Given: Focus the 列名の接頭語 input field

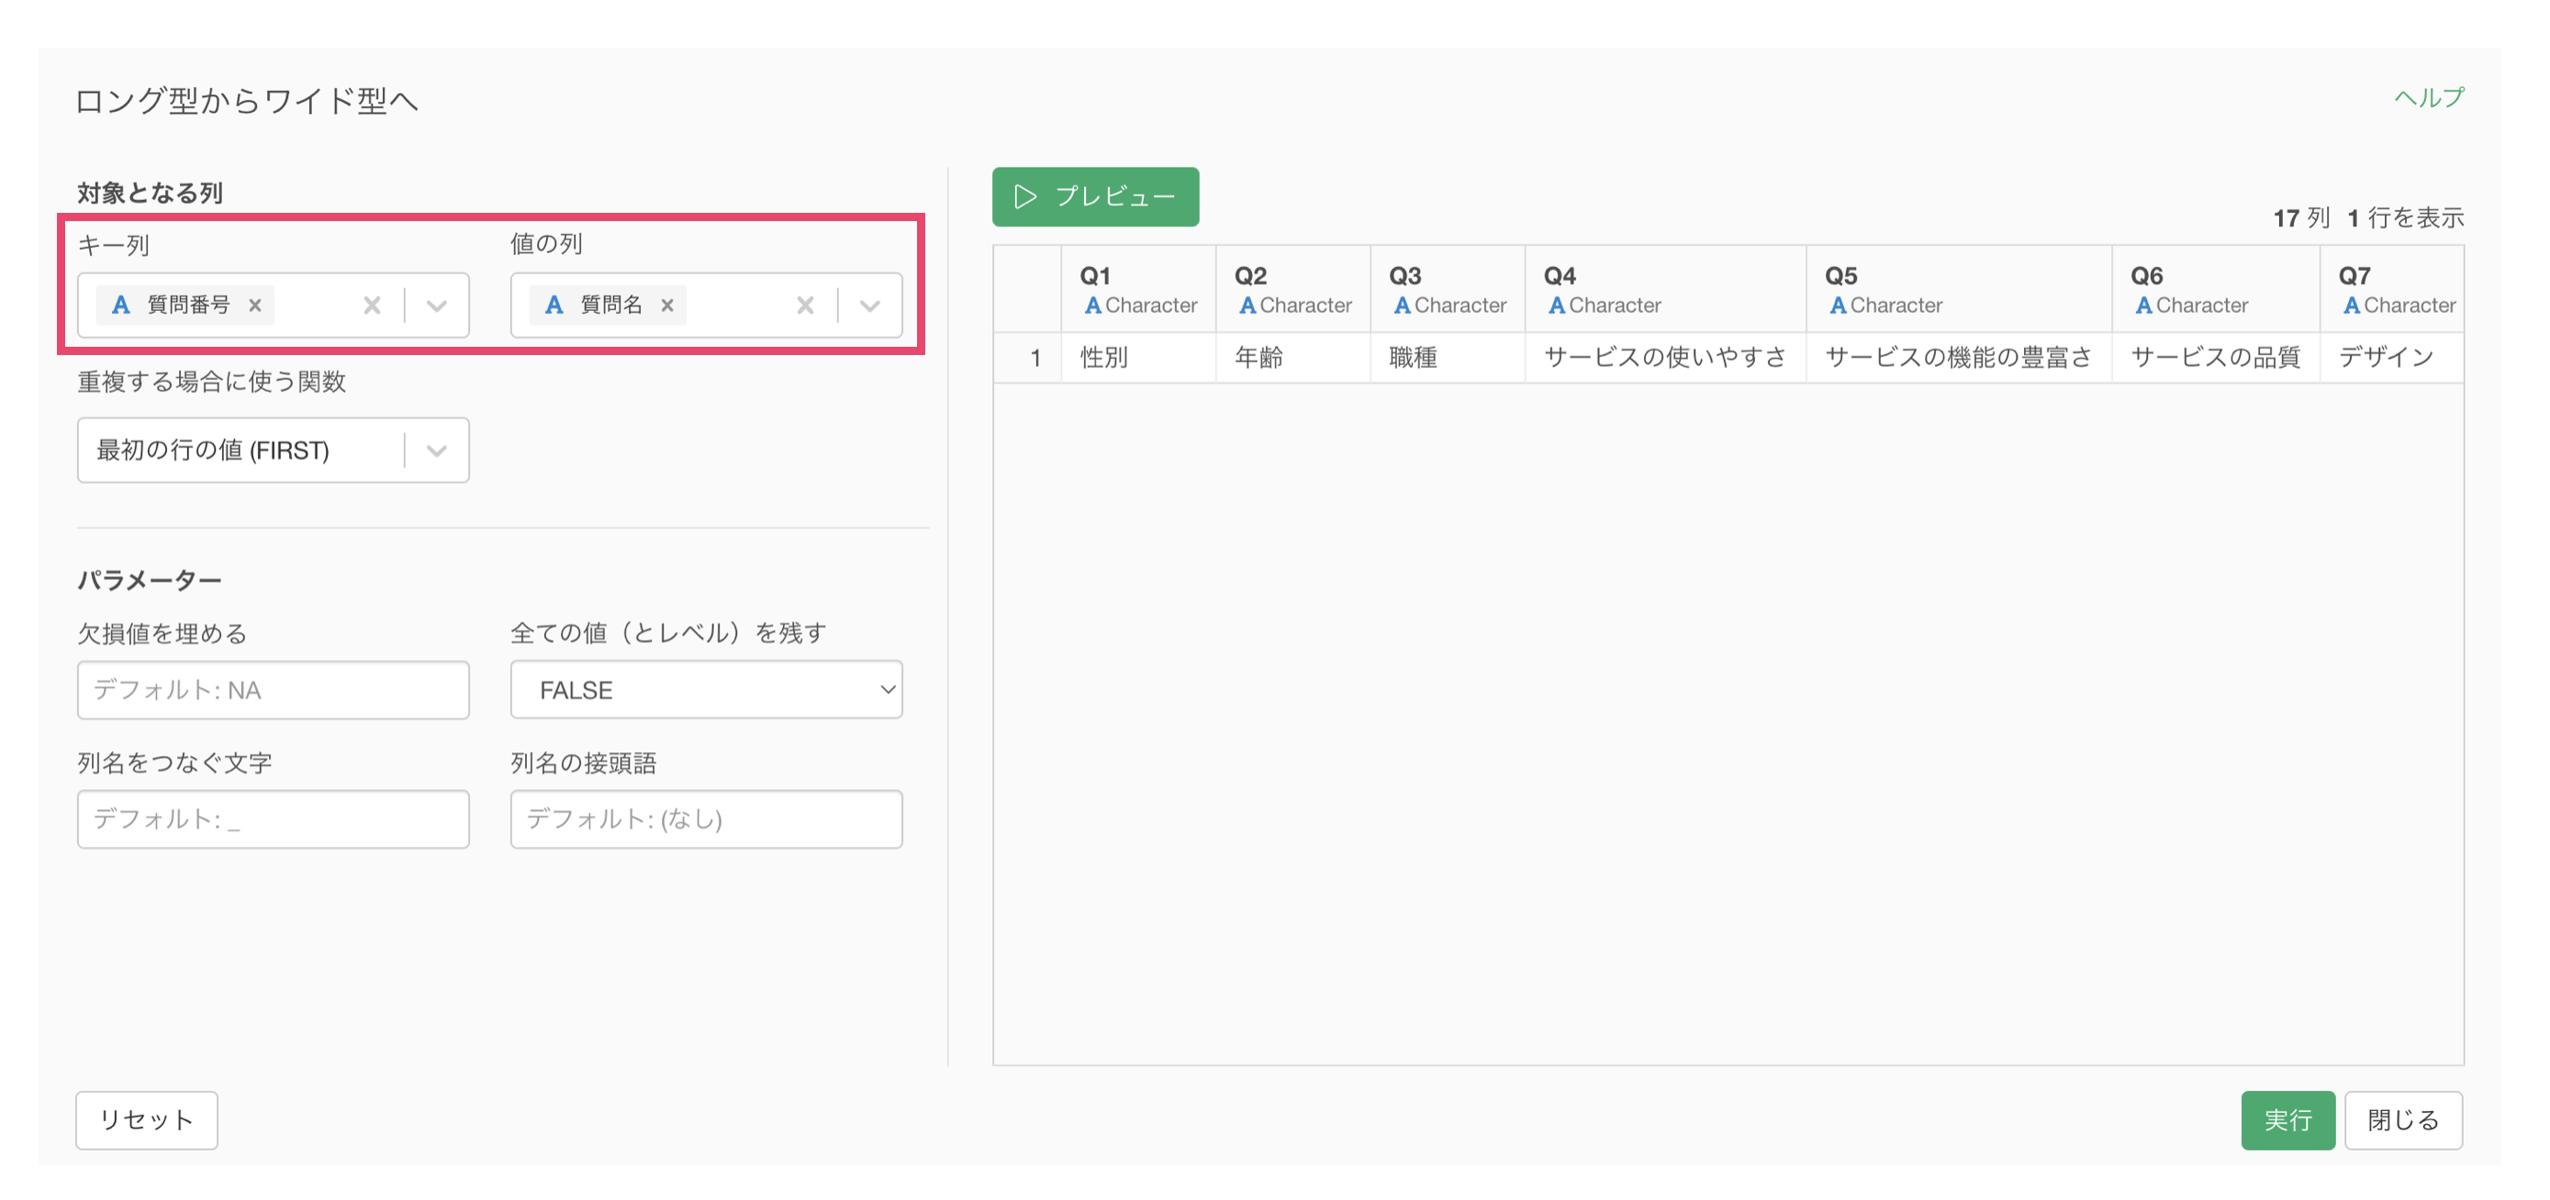Looking at the screenshot, I should coord(707,818).
